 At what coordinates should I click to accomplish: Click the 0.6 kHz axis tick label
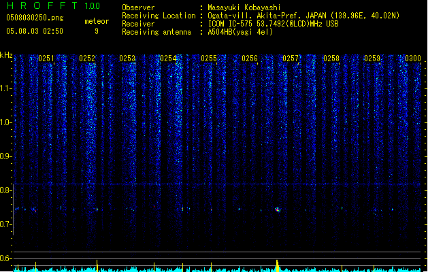[6, 258]
